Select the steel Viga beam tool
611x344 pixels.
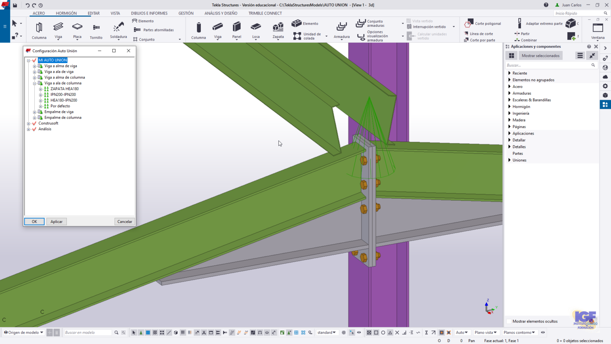tap(58, 30)
